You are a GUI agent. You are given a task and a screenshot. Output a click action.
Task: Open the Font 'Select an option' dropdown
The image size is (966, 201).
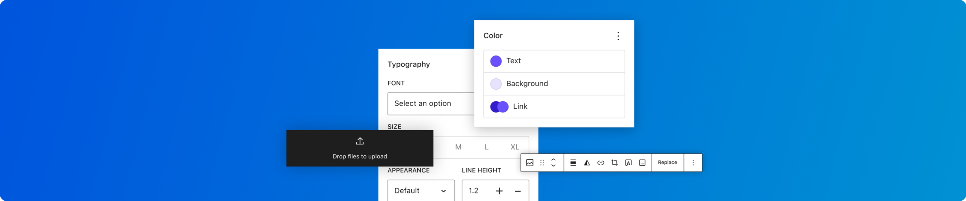click(x=430, y=104)
